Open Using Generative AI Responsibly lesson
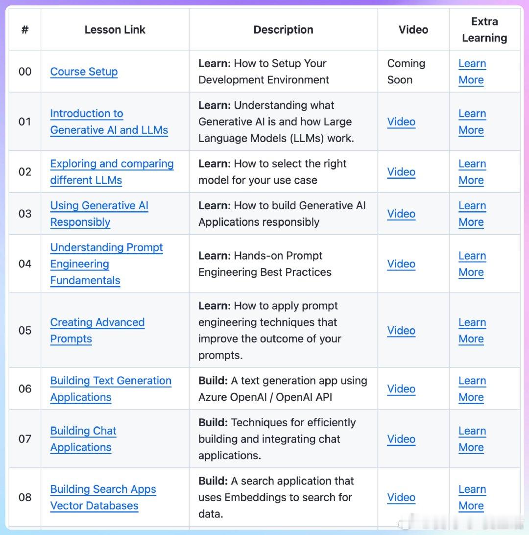The image size is (529, 535). 99,214
